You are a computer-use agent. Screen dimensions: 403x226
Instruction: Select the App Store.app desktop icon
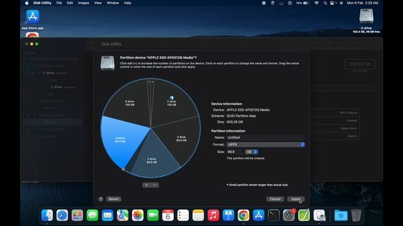pos(33,19)
